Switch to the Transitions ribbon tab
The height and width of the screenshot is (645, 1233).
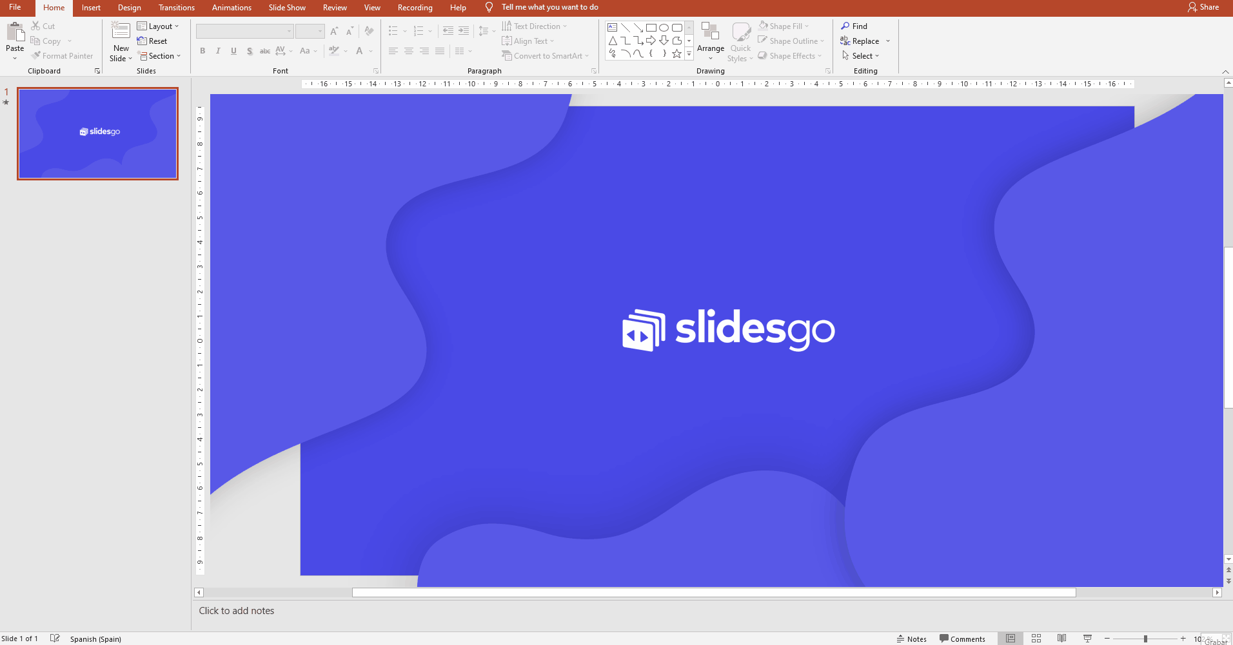[176, 8]
